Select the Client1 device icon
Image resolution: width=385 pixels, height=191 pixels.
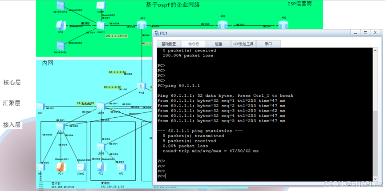point(101,5)
